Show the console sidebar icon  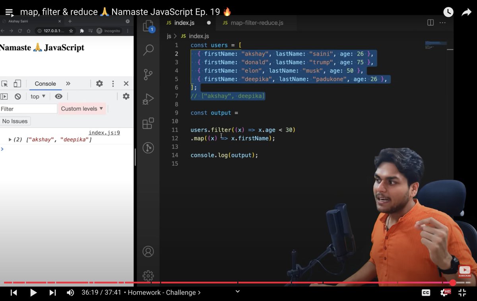pyautogui.click(x=4, y=96)
